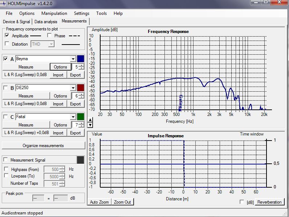Image resolution: width=289 pixels, height=217 pixels.
Task: Toggle the [dB] checkbox near Reverberation
Action: (242, 202)
